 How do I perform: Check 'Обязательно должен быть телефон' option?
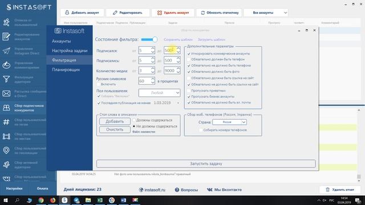[x=189, y=59]
